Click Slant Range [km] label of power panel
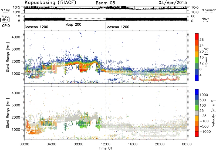 coord(8,57)
